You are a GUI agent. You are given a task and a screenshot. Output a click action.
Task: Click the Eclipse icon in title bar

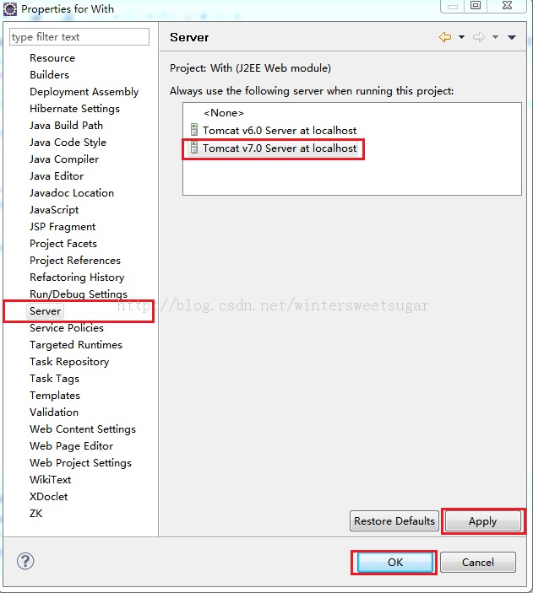(x=10, y=8)
